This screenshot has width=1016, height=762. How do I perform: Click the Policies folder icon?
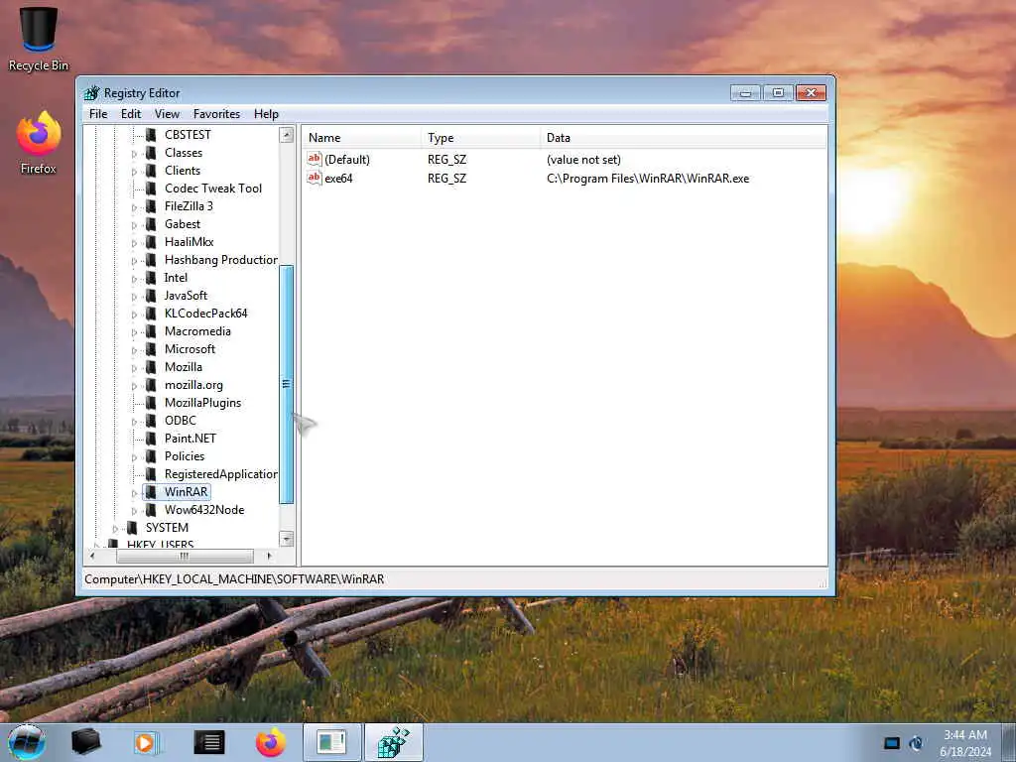151,456
